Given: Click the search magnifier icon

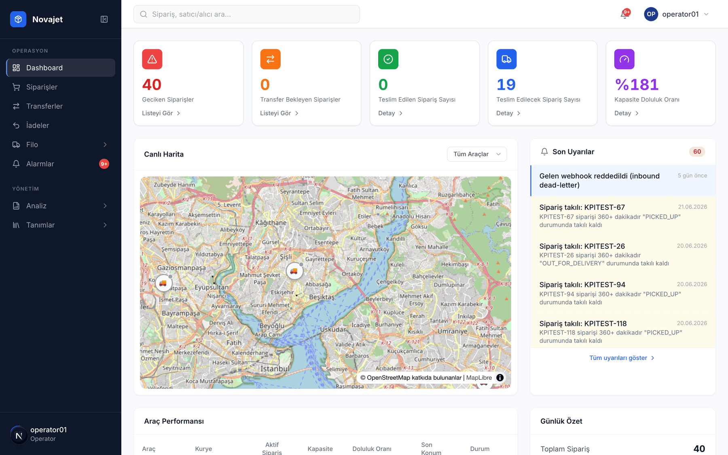Looking at the screenshot, I should click(144, 14).
